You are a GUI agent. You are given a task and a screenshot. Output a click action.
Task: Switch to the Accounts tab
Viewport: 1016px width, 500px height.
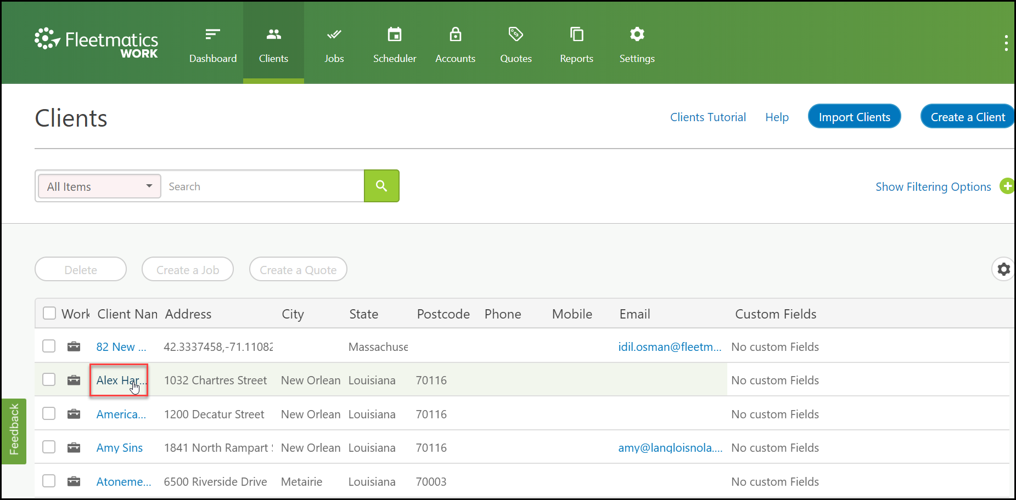[455, 43]
